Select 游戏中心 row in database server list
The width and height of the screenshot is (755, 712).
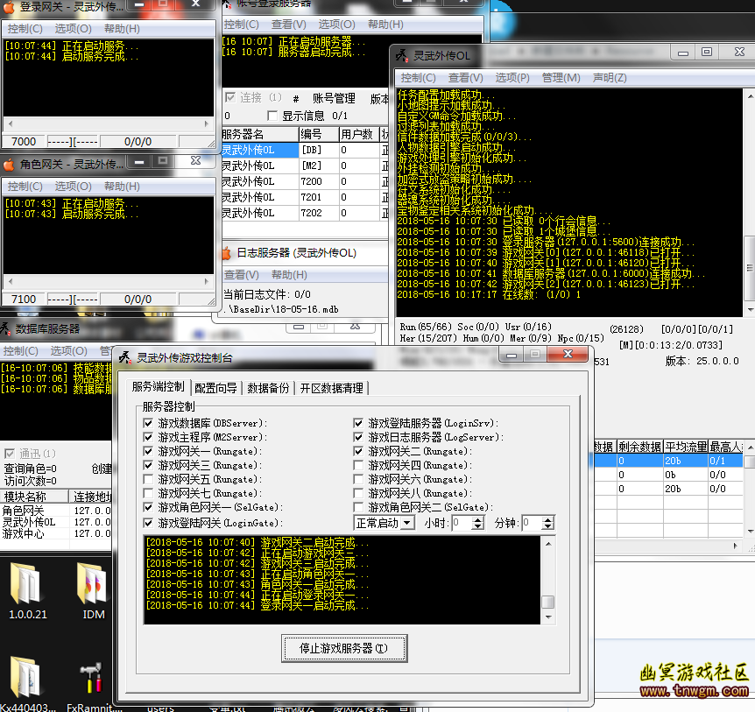(56, 533)
